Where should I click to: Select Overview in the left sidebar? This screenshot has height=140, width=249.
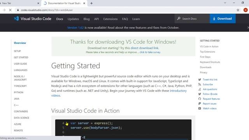(20, 43)
